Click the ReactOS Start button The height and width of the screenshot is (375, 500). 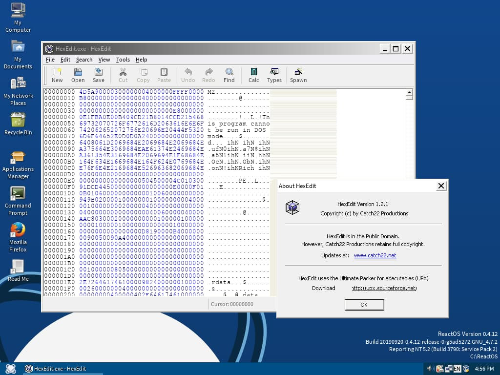click(x=11, y=369)
